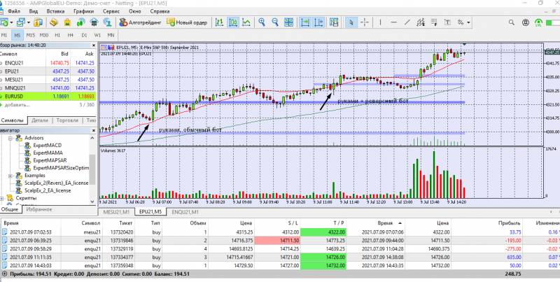Click the Новый ордер button
The height and width of the screenshot is (282, 560).
pyautogui.click(x=187, y=22)
